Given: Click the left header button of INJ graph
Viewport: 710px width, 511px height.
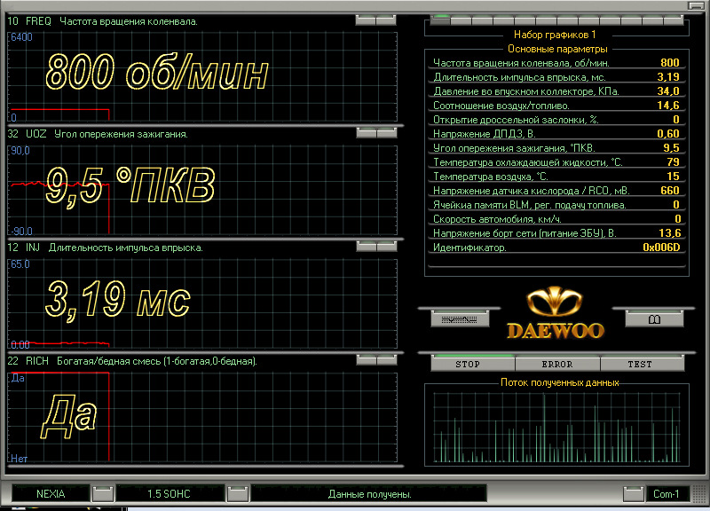Looking at the screenshot, I should click(x=367, y=247).
